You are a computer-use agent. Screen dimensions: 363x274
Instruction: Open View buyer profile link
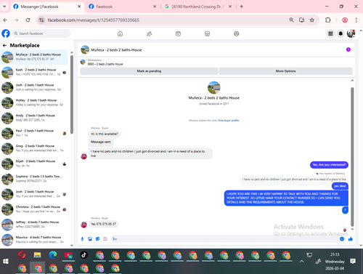tap(228, 121)
